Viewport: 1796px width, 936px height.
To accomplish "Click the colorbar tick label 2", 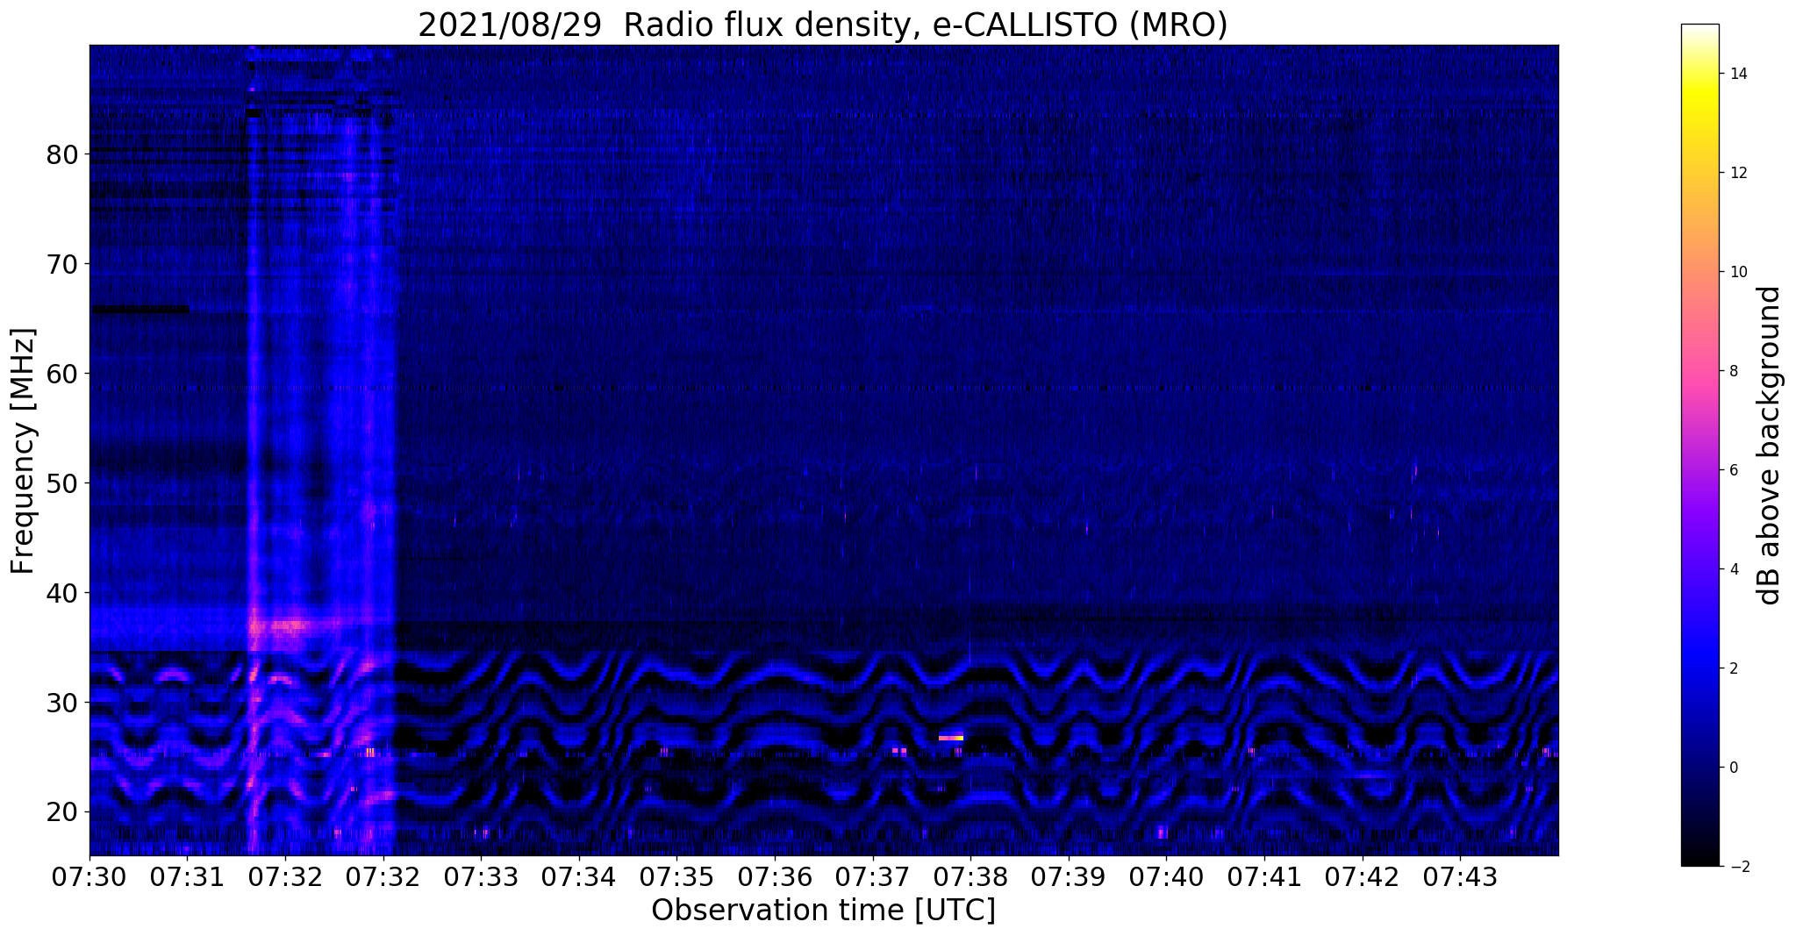I will click(x=1733, y=668).
